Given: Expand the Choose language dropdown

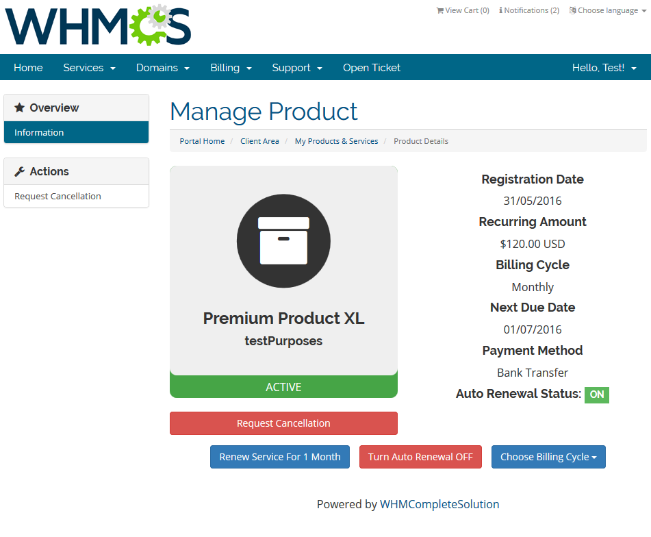Looking at the screenshot, I should 608,10.
